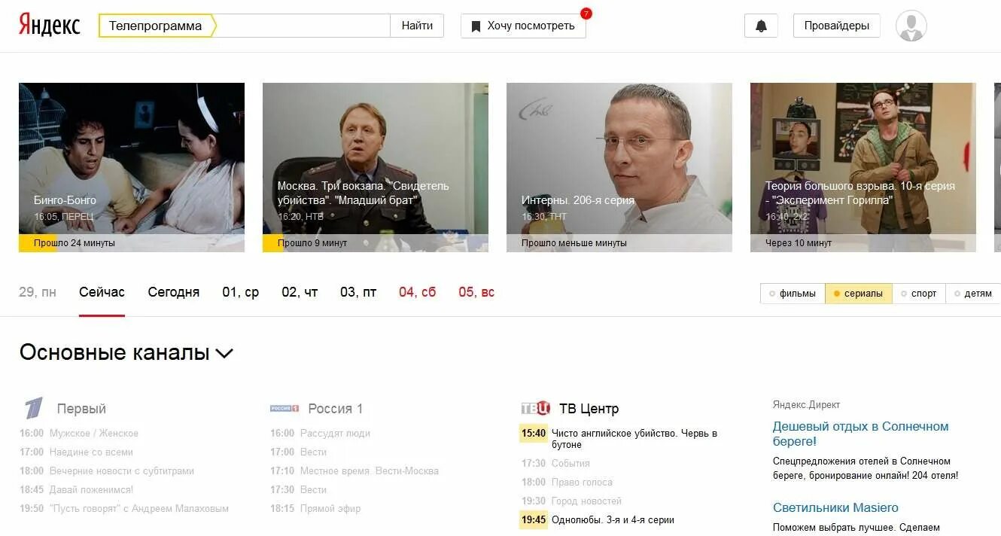The image size is (1001, 536).
Task: Click the Яндекс.Директ label
Action: (806, 404)
